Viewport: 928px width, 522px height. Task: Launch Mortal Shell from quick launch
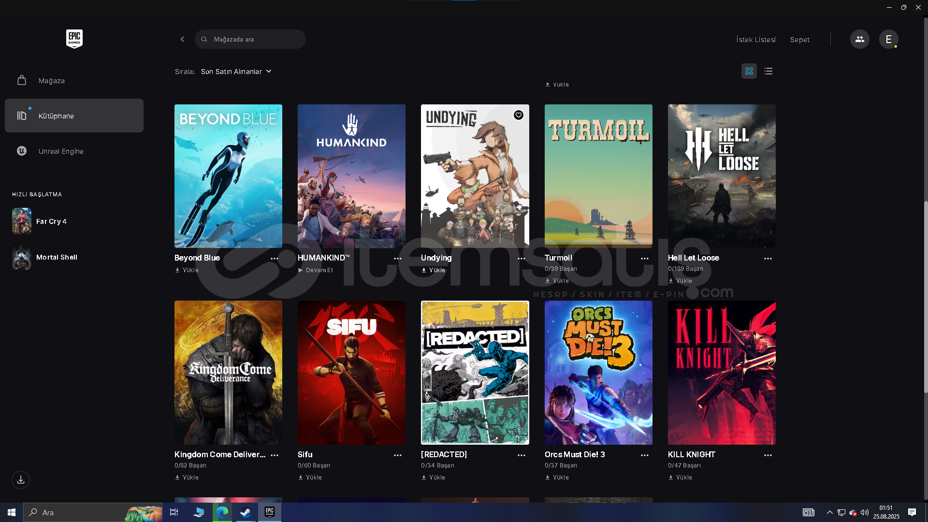point(45,257)
